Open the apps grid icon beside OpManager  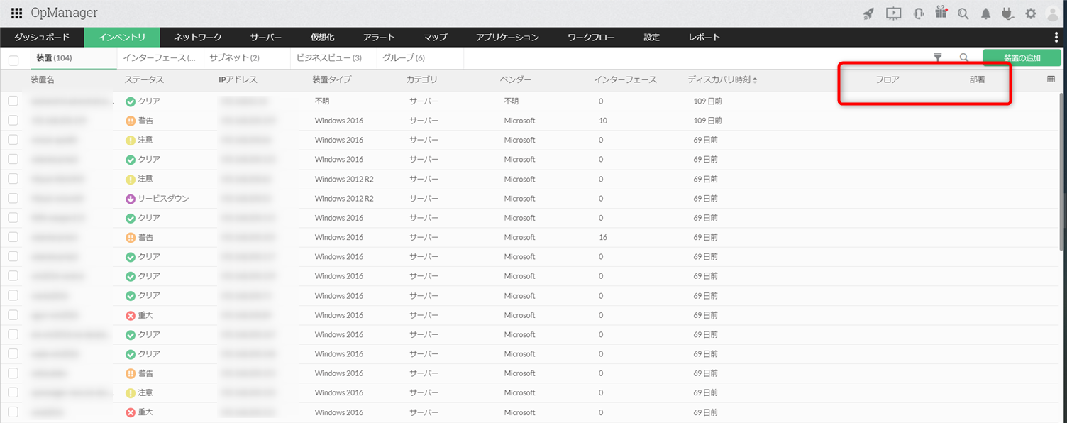pyautogui.click(x=17, y=13)
